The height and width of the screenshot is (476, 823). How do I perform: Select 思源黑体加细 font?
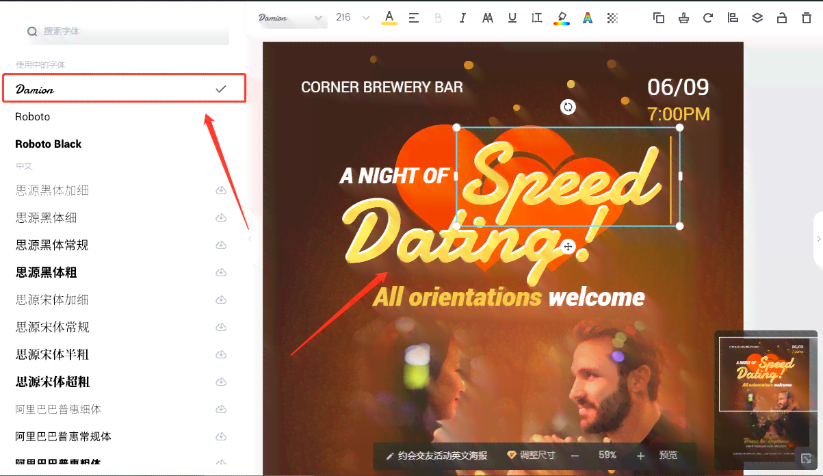(x=52, y=190)
